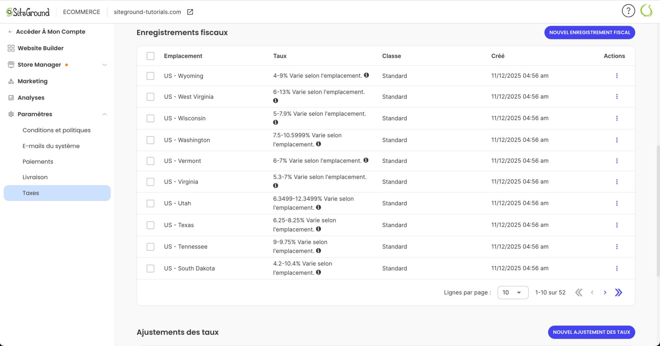
Task: Open the Analyses sidebar item
Action: (x=31, y=98)
